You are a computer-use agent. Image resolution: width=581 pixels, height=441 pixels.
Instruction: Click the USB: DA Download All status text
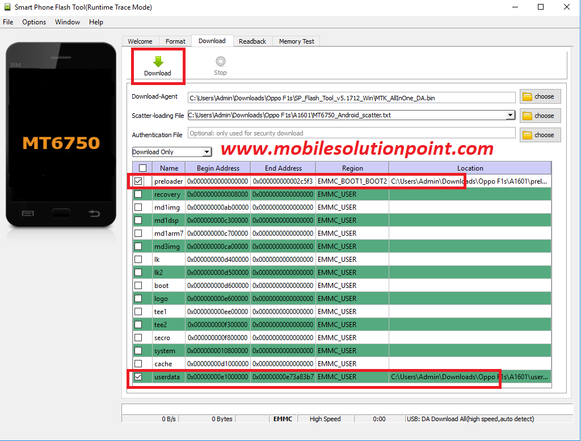click(470, 419)
